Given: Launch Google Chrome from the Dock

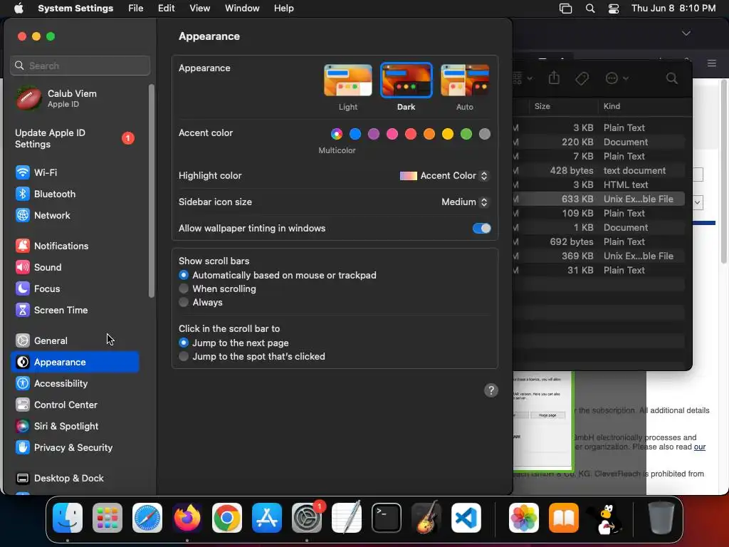Looking at the screenshot, I should (227, 518).
